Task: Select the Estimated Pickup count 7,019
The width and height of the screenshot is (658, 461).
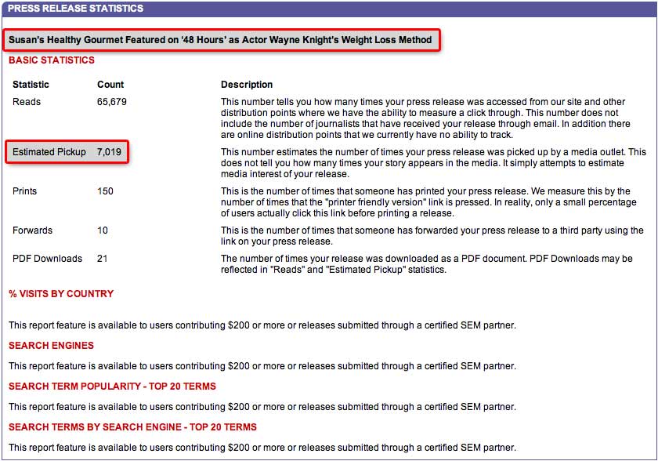Action: tap(109, 152)
